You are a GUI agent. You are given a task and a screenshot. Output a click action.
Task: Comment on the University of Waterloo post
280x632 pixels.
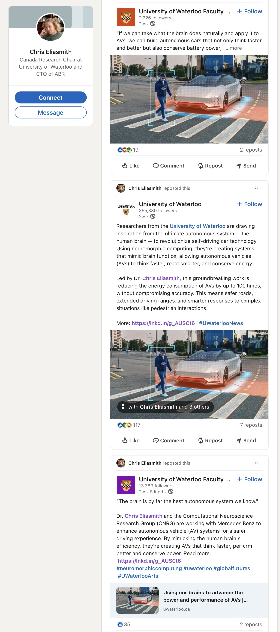(169, 441)
